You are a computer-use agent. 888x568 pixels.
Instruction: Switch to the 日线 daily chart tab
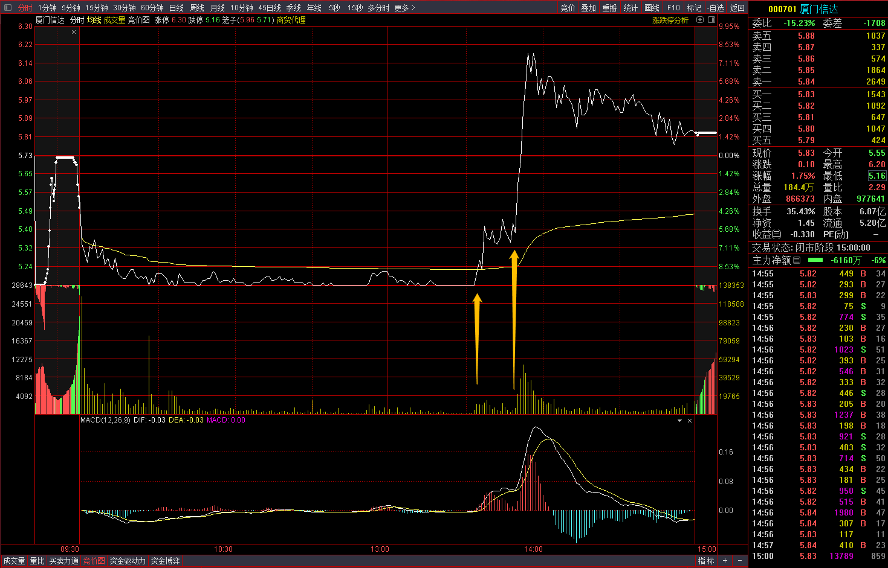click(x=176, y=8)
